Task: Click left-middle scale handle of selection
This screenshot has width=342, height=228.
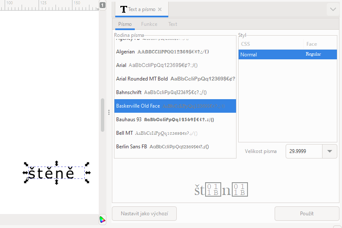Action: coord(25,173)
